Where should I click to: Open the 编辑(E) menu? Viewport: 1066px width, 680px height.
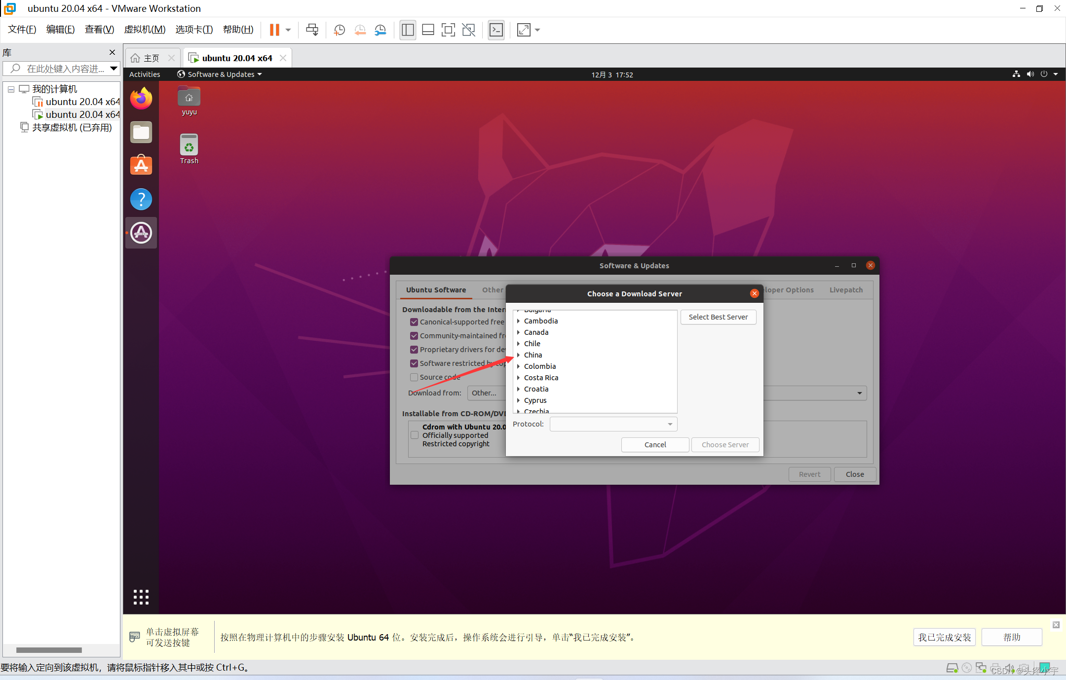[x=60, y=30]
